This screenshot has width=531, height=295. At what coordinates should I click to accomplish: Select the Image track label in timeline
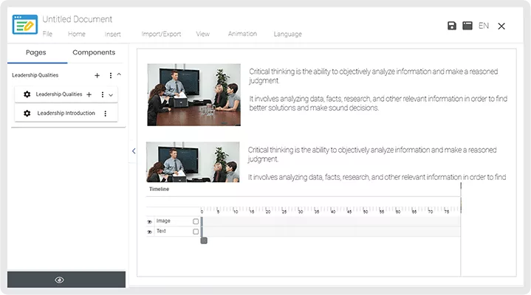click(x=163, y=221)
